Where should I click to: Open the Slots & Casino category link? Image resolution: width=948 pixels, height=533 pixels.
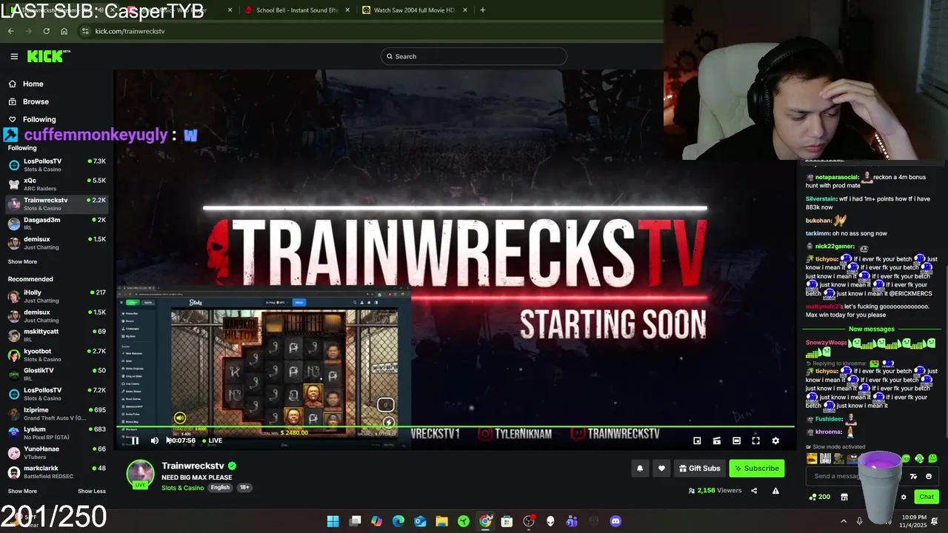[182, 488]
